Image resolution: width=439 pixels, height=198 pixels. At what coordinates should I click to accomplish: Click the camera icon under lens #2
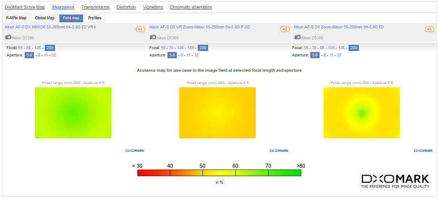[153, 37]
